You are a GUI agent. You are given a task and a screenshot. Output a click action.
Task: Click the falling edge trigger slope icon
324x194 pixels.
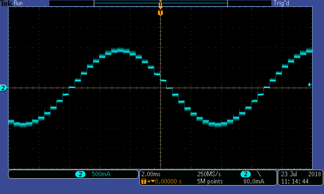pyautogui.click(x=259, y=174)
